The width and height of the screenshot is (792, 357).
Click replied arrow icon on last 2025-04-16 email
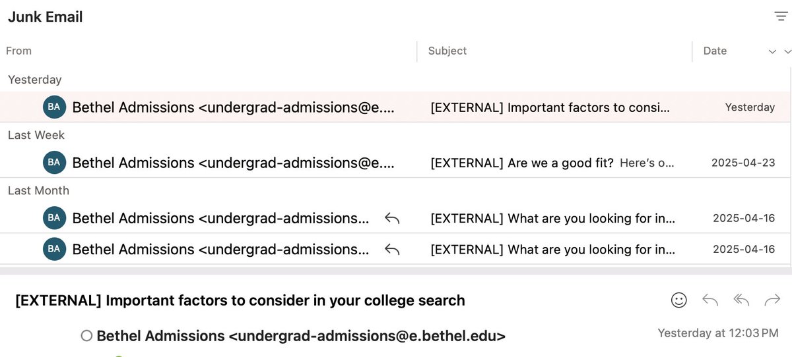click(392, 249)
